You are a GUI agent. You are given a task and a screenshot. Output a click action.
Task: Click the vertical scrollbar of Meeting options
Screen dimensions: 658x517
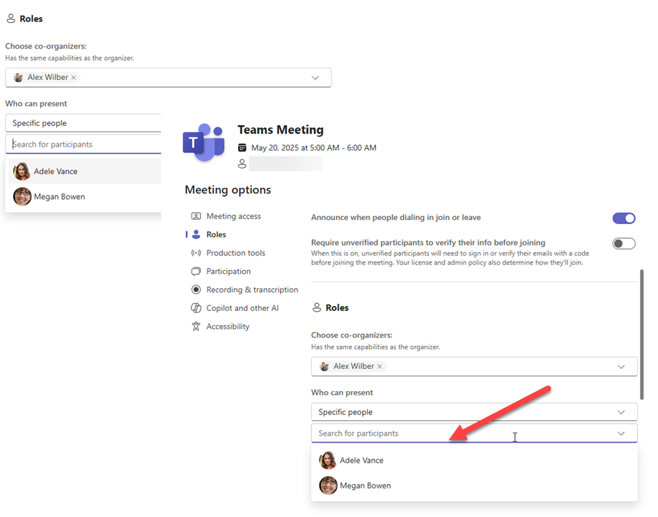(x=641, y=334)
